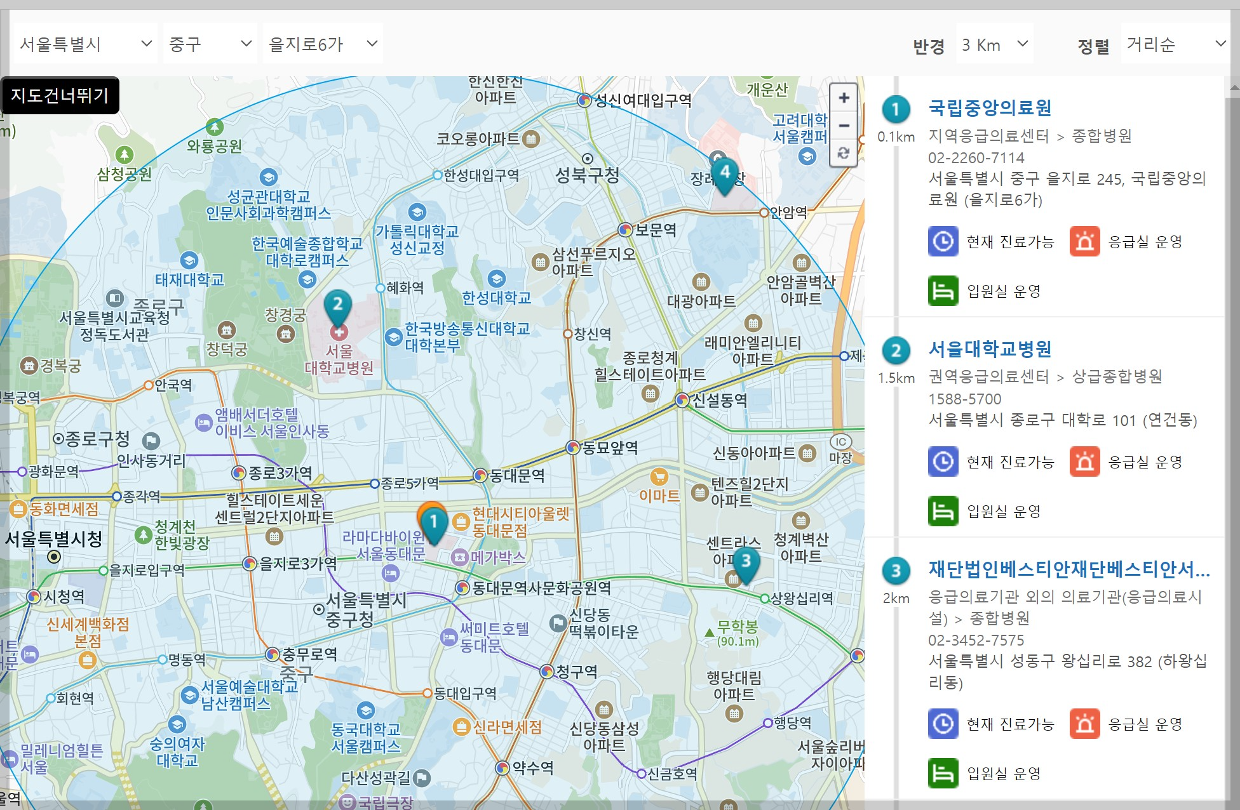Open the 서울대학교병원 result link

(x=990, y=349)
